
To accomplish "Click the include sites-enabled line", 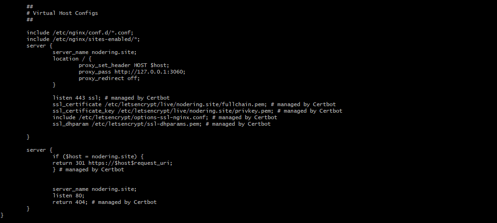I will click(83, 39).
